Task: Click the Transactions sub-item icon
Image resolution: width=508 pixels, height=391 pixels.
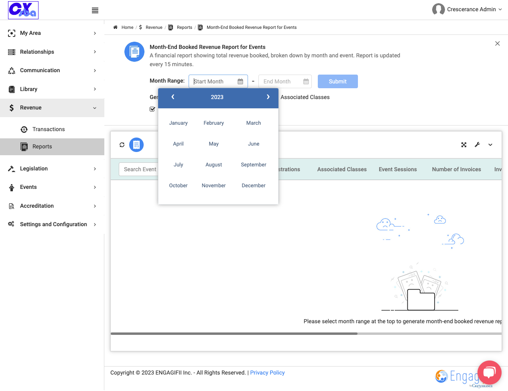Action: point(24,129)
